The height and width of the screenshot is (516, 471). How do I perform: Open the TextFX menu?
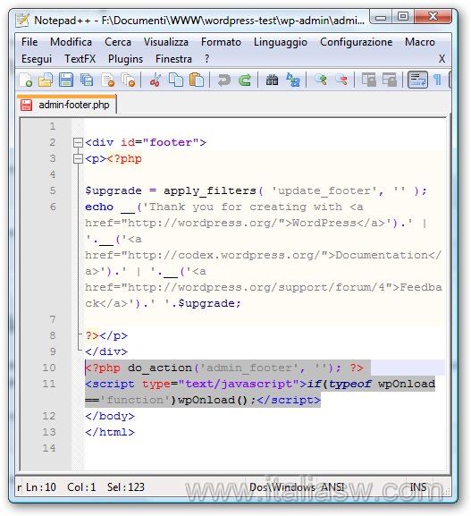(80, 59)
